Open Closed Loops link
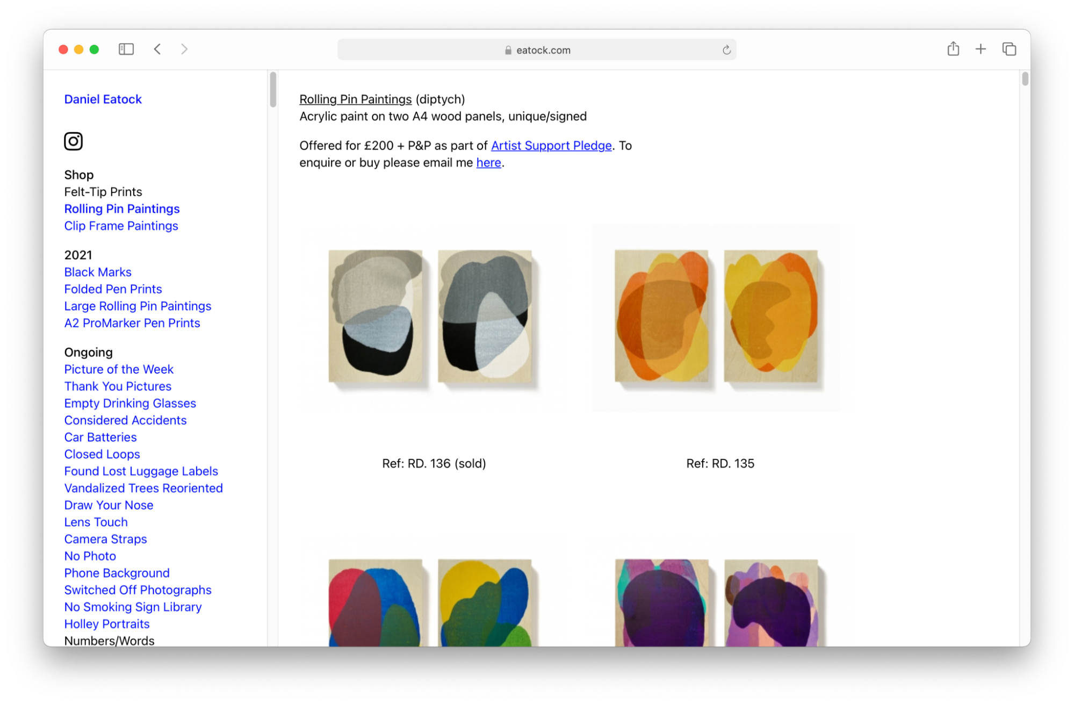The image size is (1074, 704). [102, 455]
